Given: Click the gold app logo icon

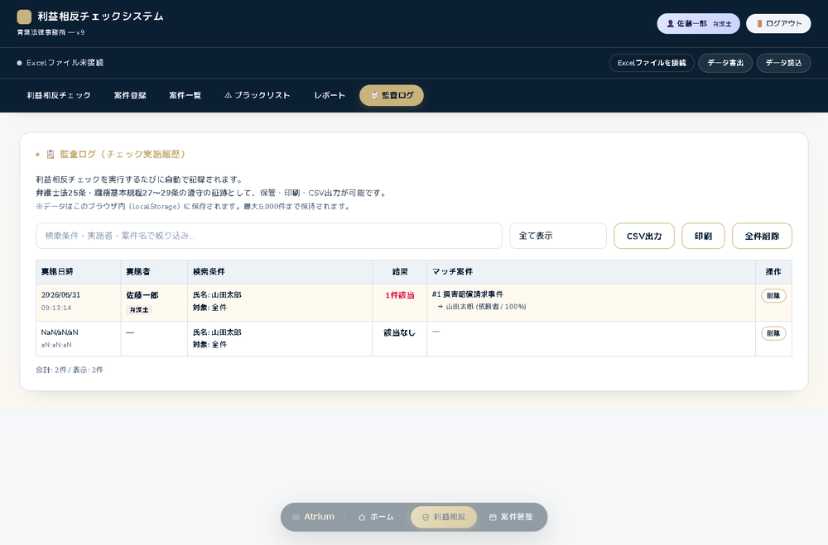Looking at the screenshot, I should [24, 17].
